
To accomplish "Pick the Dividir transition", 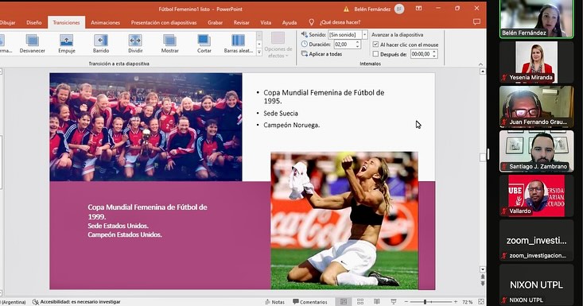I will click(x=135, y=44).
